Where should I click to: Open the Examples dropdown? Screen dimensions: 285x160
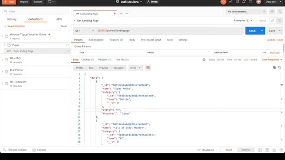point(243,20)
